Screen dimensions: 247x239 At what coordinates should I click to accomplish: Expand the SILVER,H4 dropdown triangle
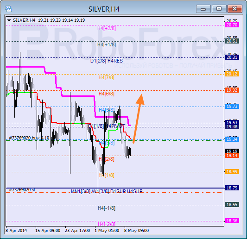pos(9,20)
